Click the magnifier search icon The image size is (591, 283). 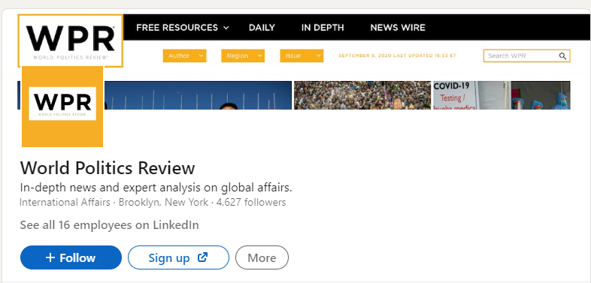[562, 56]
